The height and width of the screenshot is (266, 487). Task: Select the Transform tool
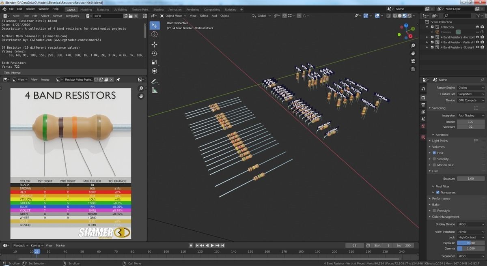154,71
